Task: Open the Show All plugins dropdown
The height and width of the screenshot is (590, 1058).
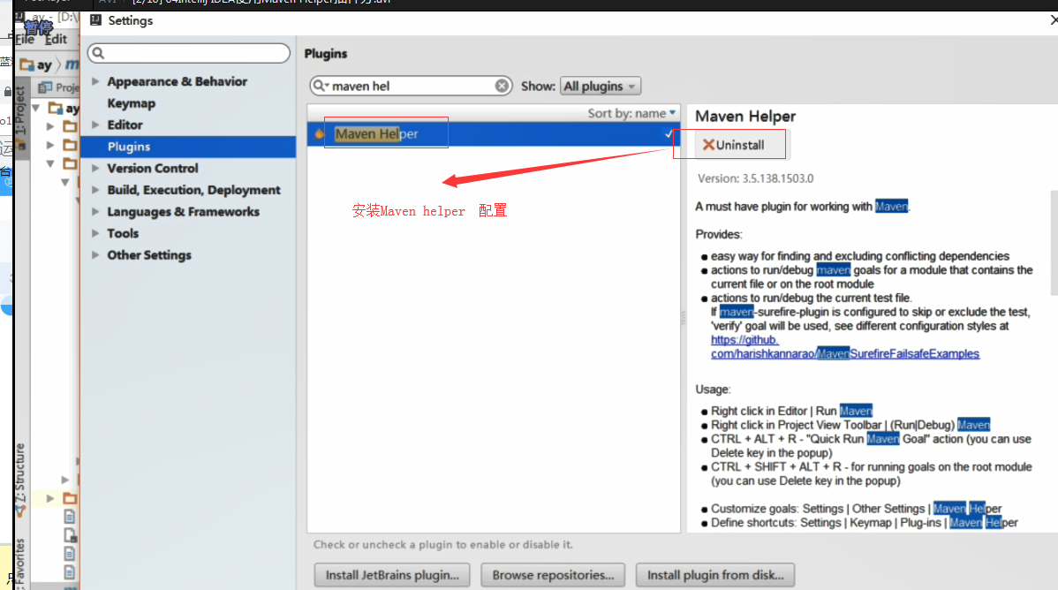Action: click(600, 86)
